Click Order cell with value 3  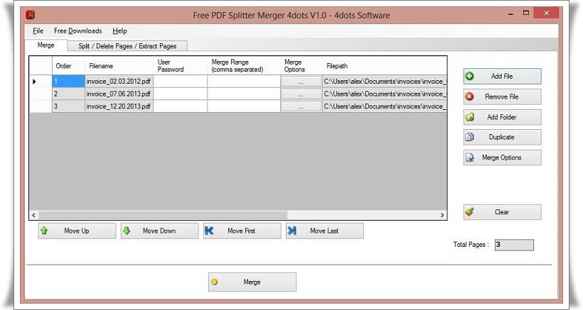[x=68, y=106]
